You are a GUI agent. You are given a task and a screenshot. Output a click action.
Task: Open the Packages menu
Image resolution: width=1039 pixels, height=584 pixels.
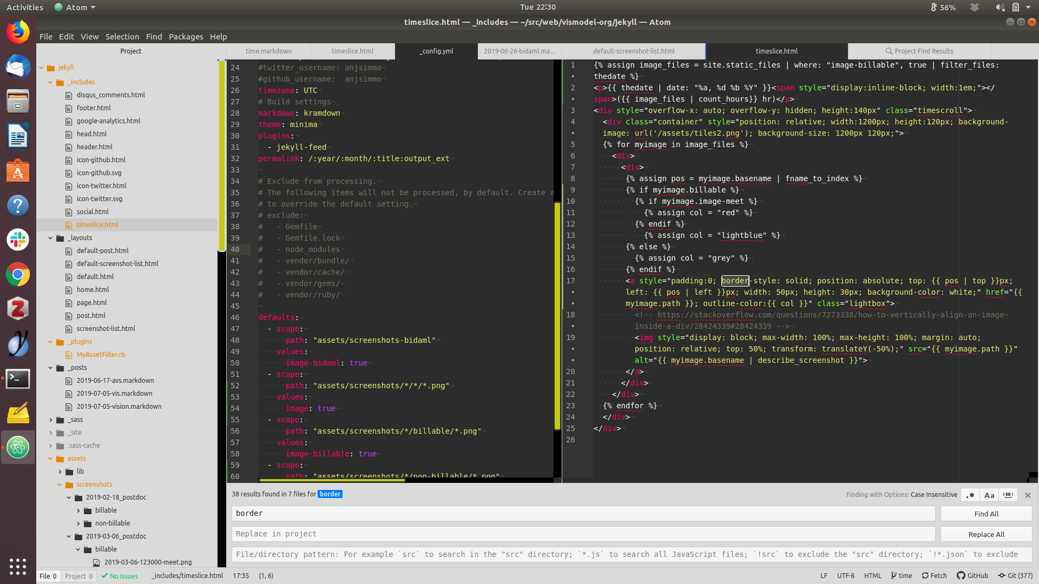[186, 37]
